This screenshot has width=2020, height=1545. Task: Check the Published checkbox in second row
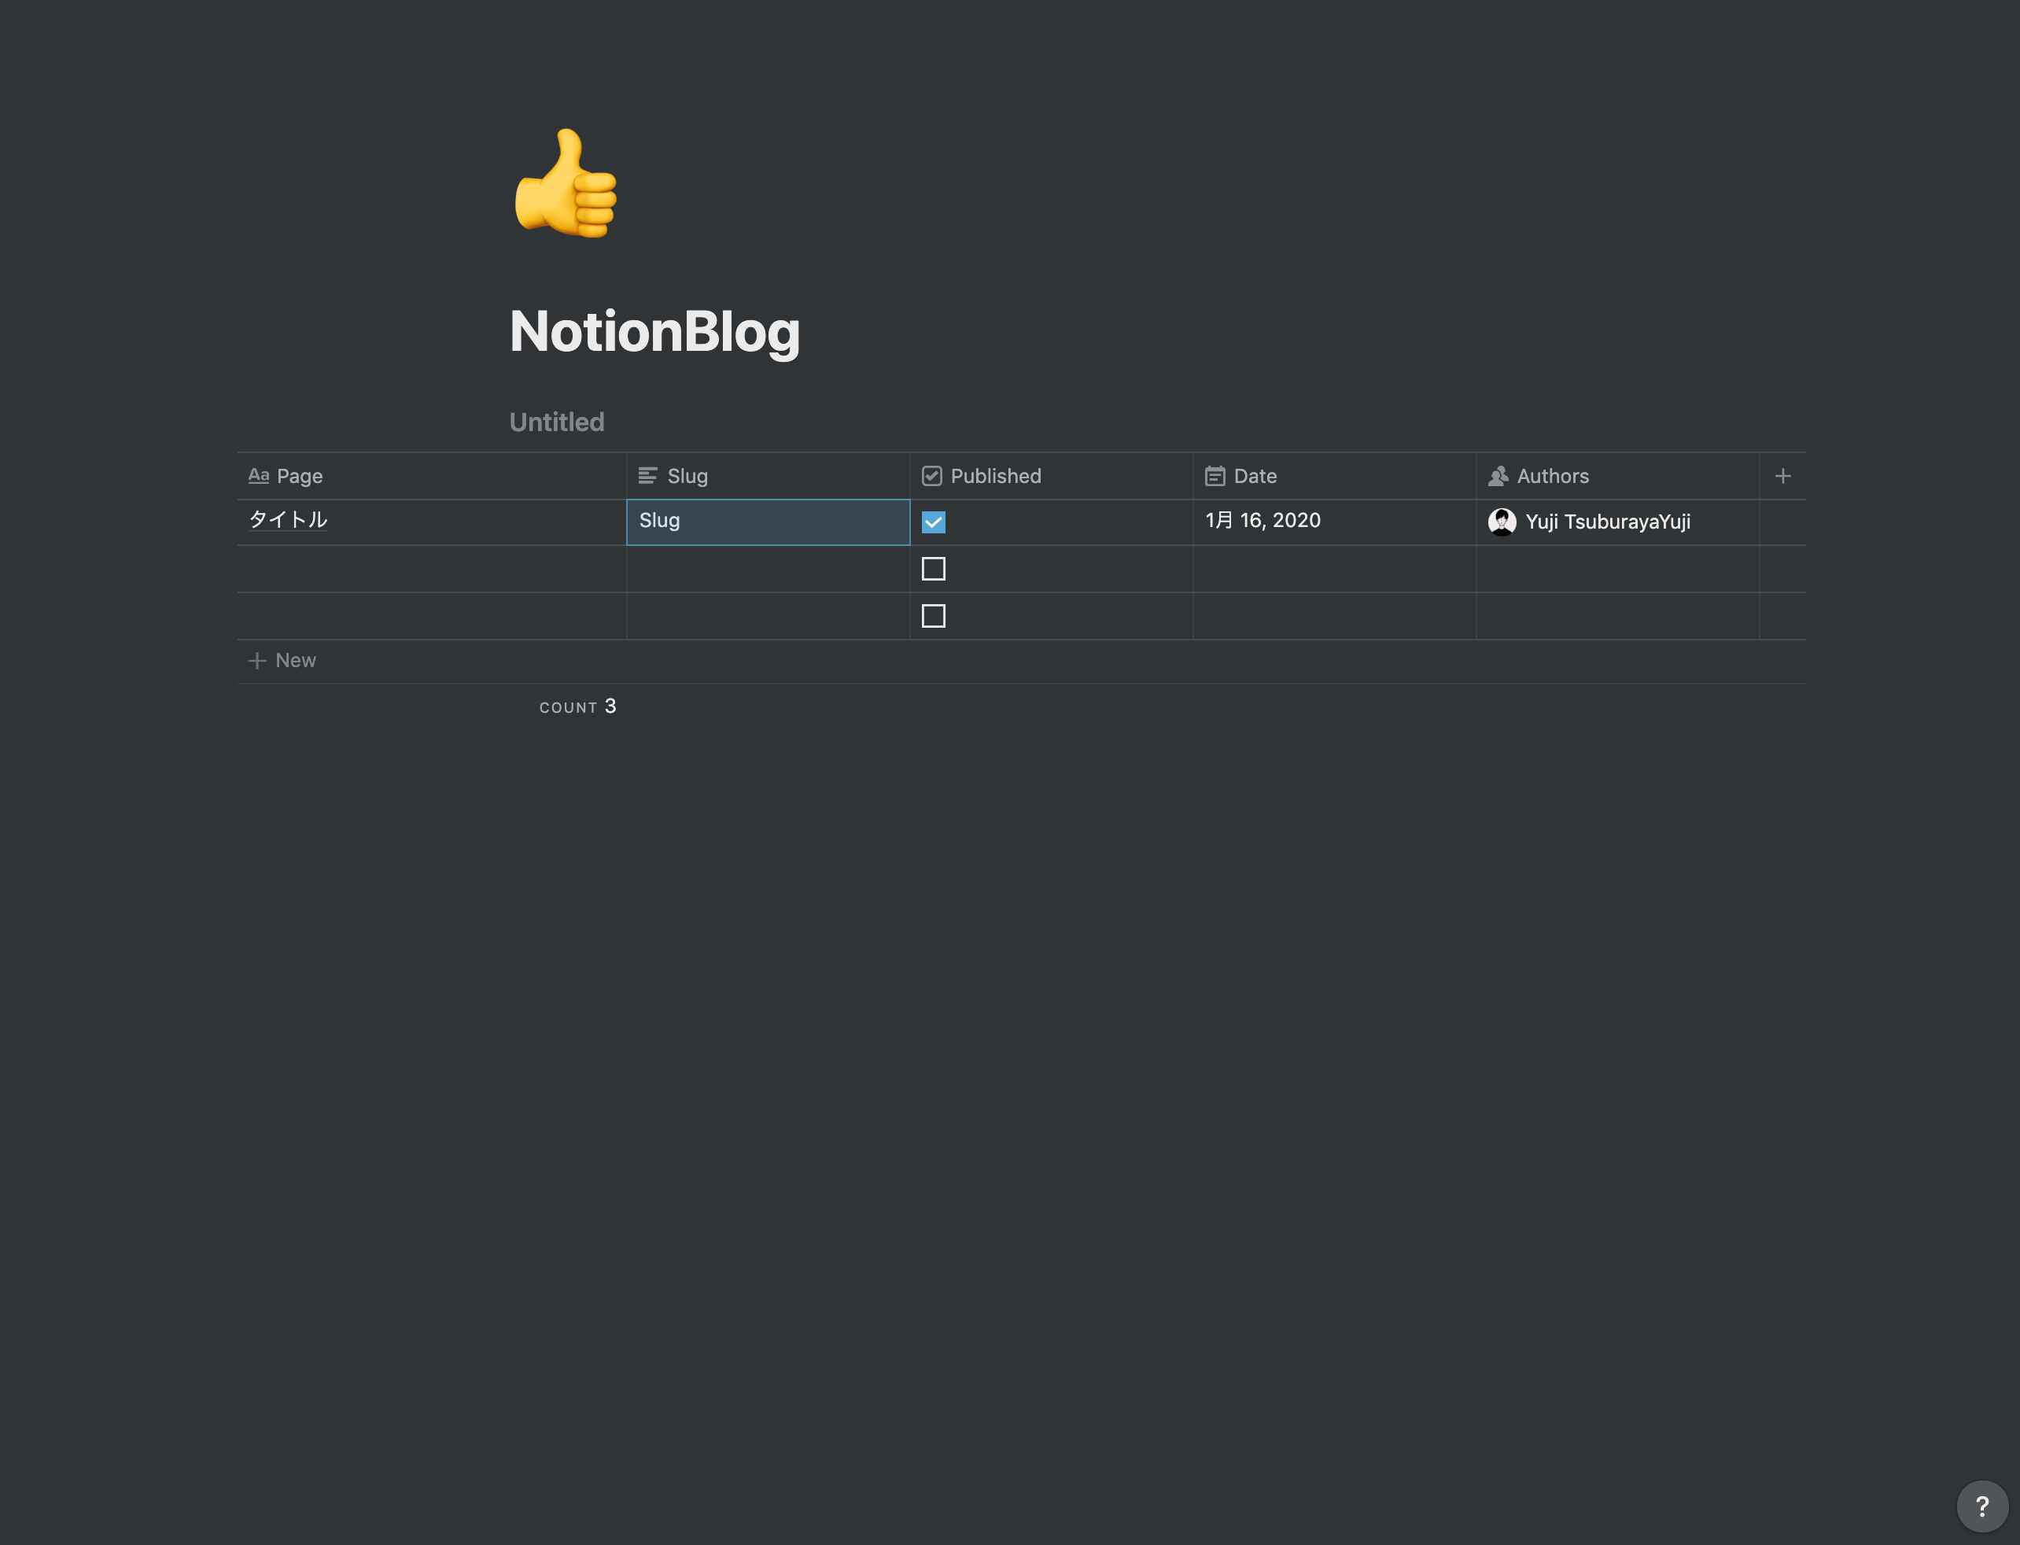[933, 570]
